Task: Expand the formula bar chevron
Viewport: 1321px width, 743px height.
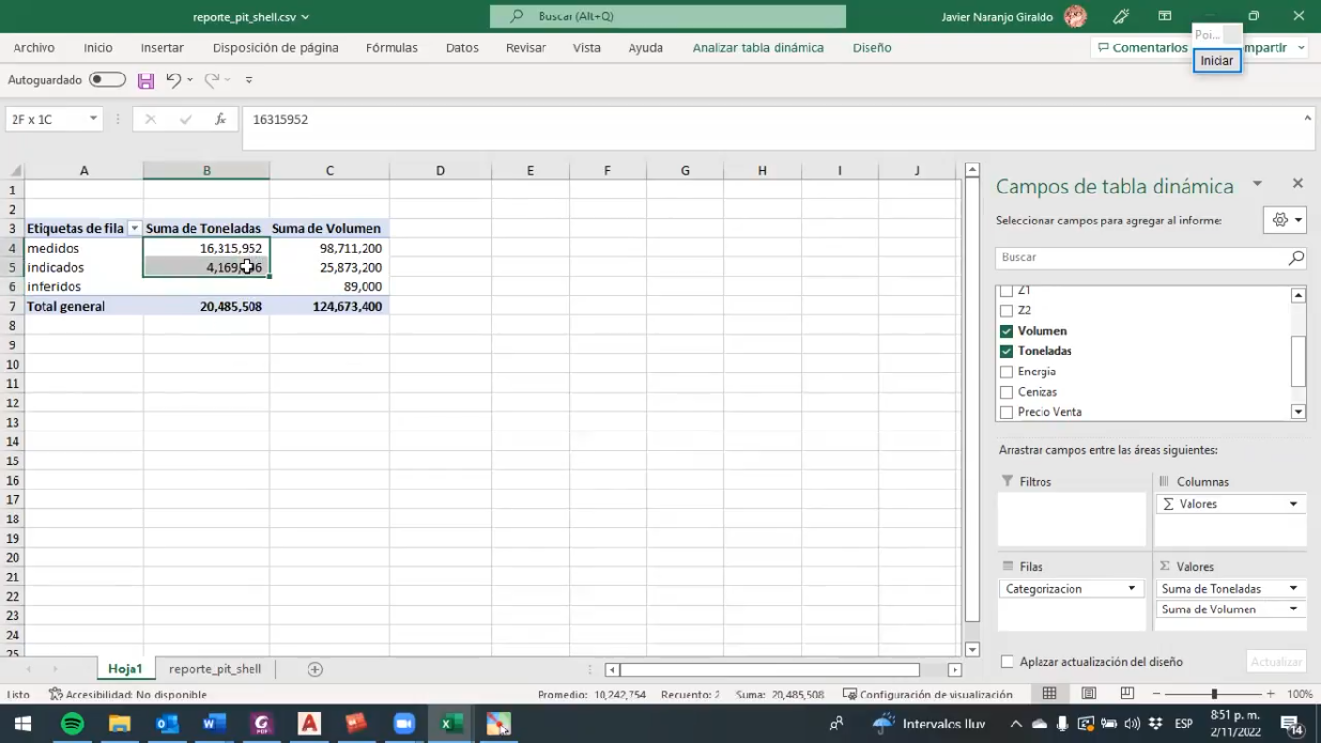Action: tap(1307, 119)
